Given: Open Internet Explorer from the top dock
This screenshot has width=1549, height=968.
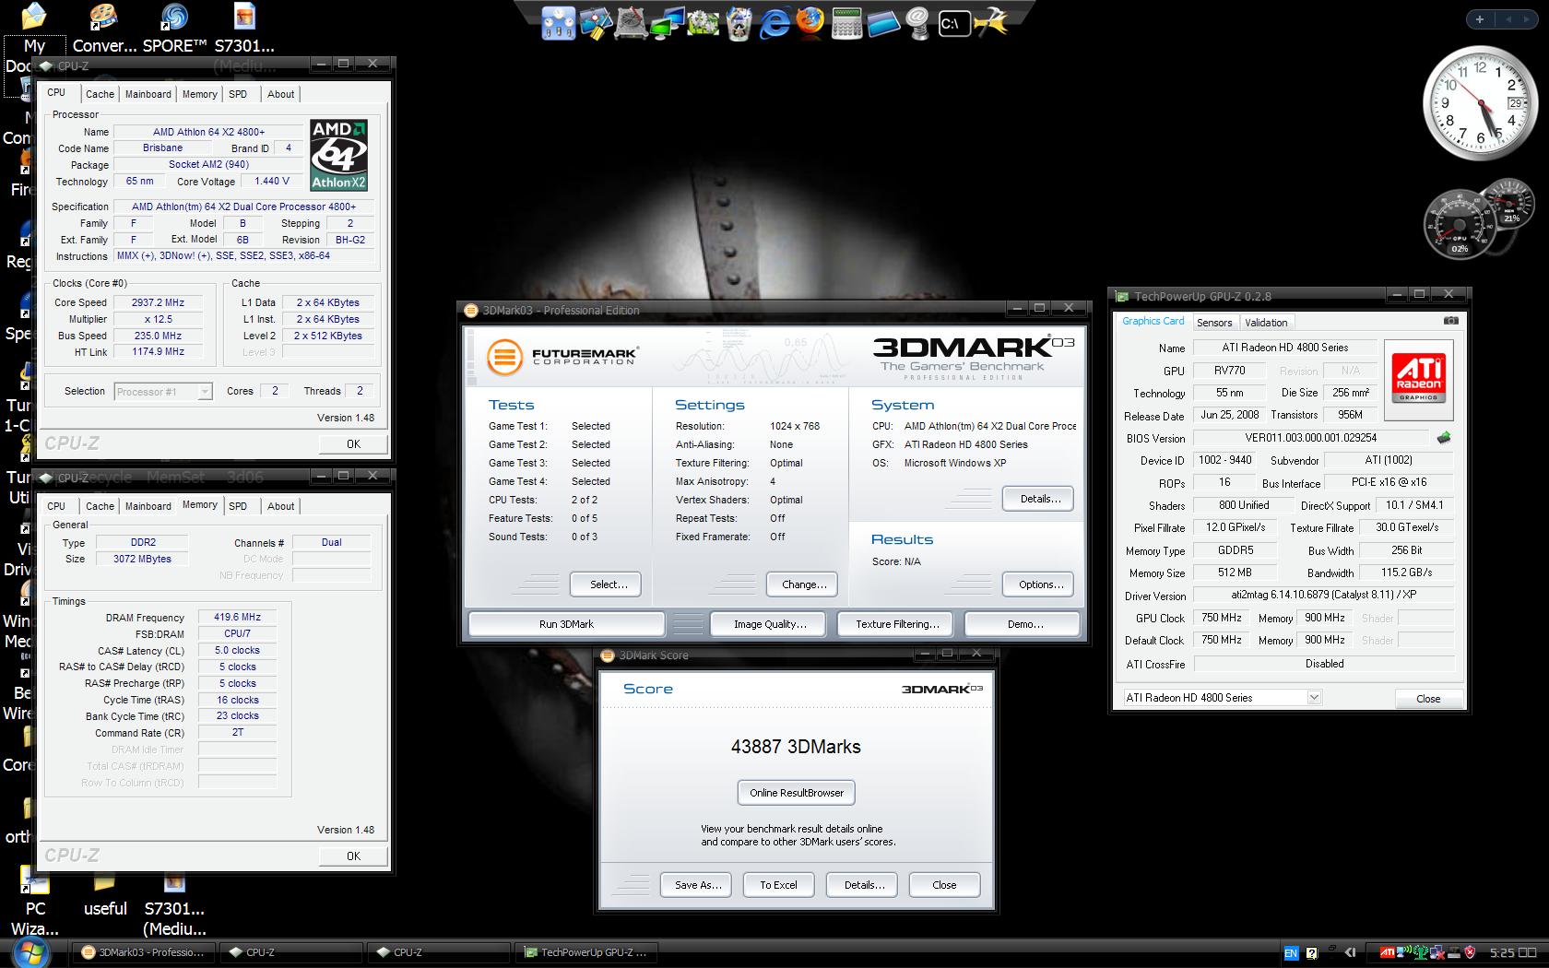Looking at the screenshot, I should click(x=774, y=22).
